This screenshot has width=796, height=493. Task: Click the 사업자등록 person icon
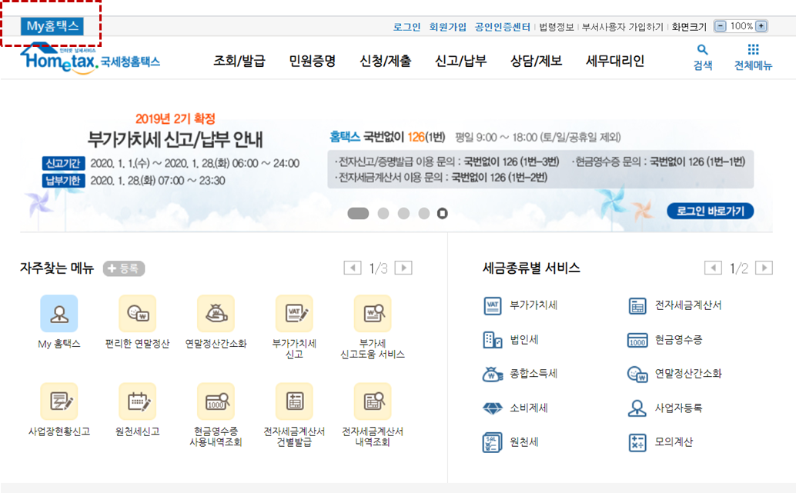637,408
